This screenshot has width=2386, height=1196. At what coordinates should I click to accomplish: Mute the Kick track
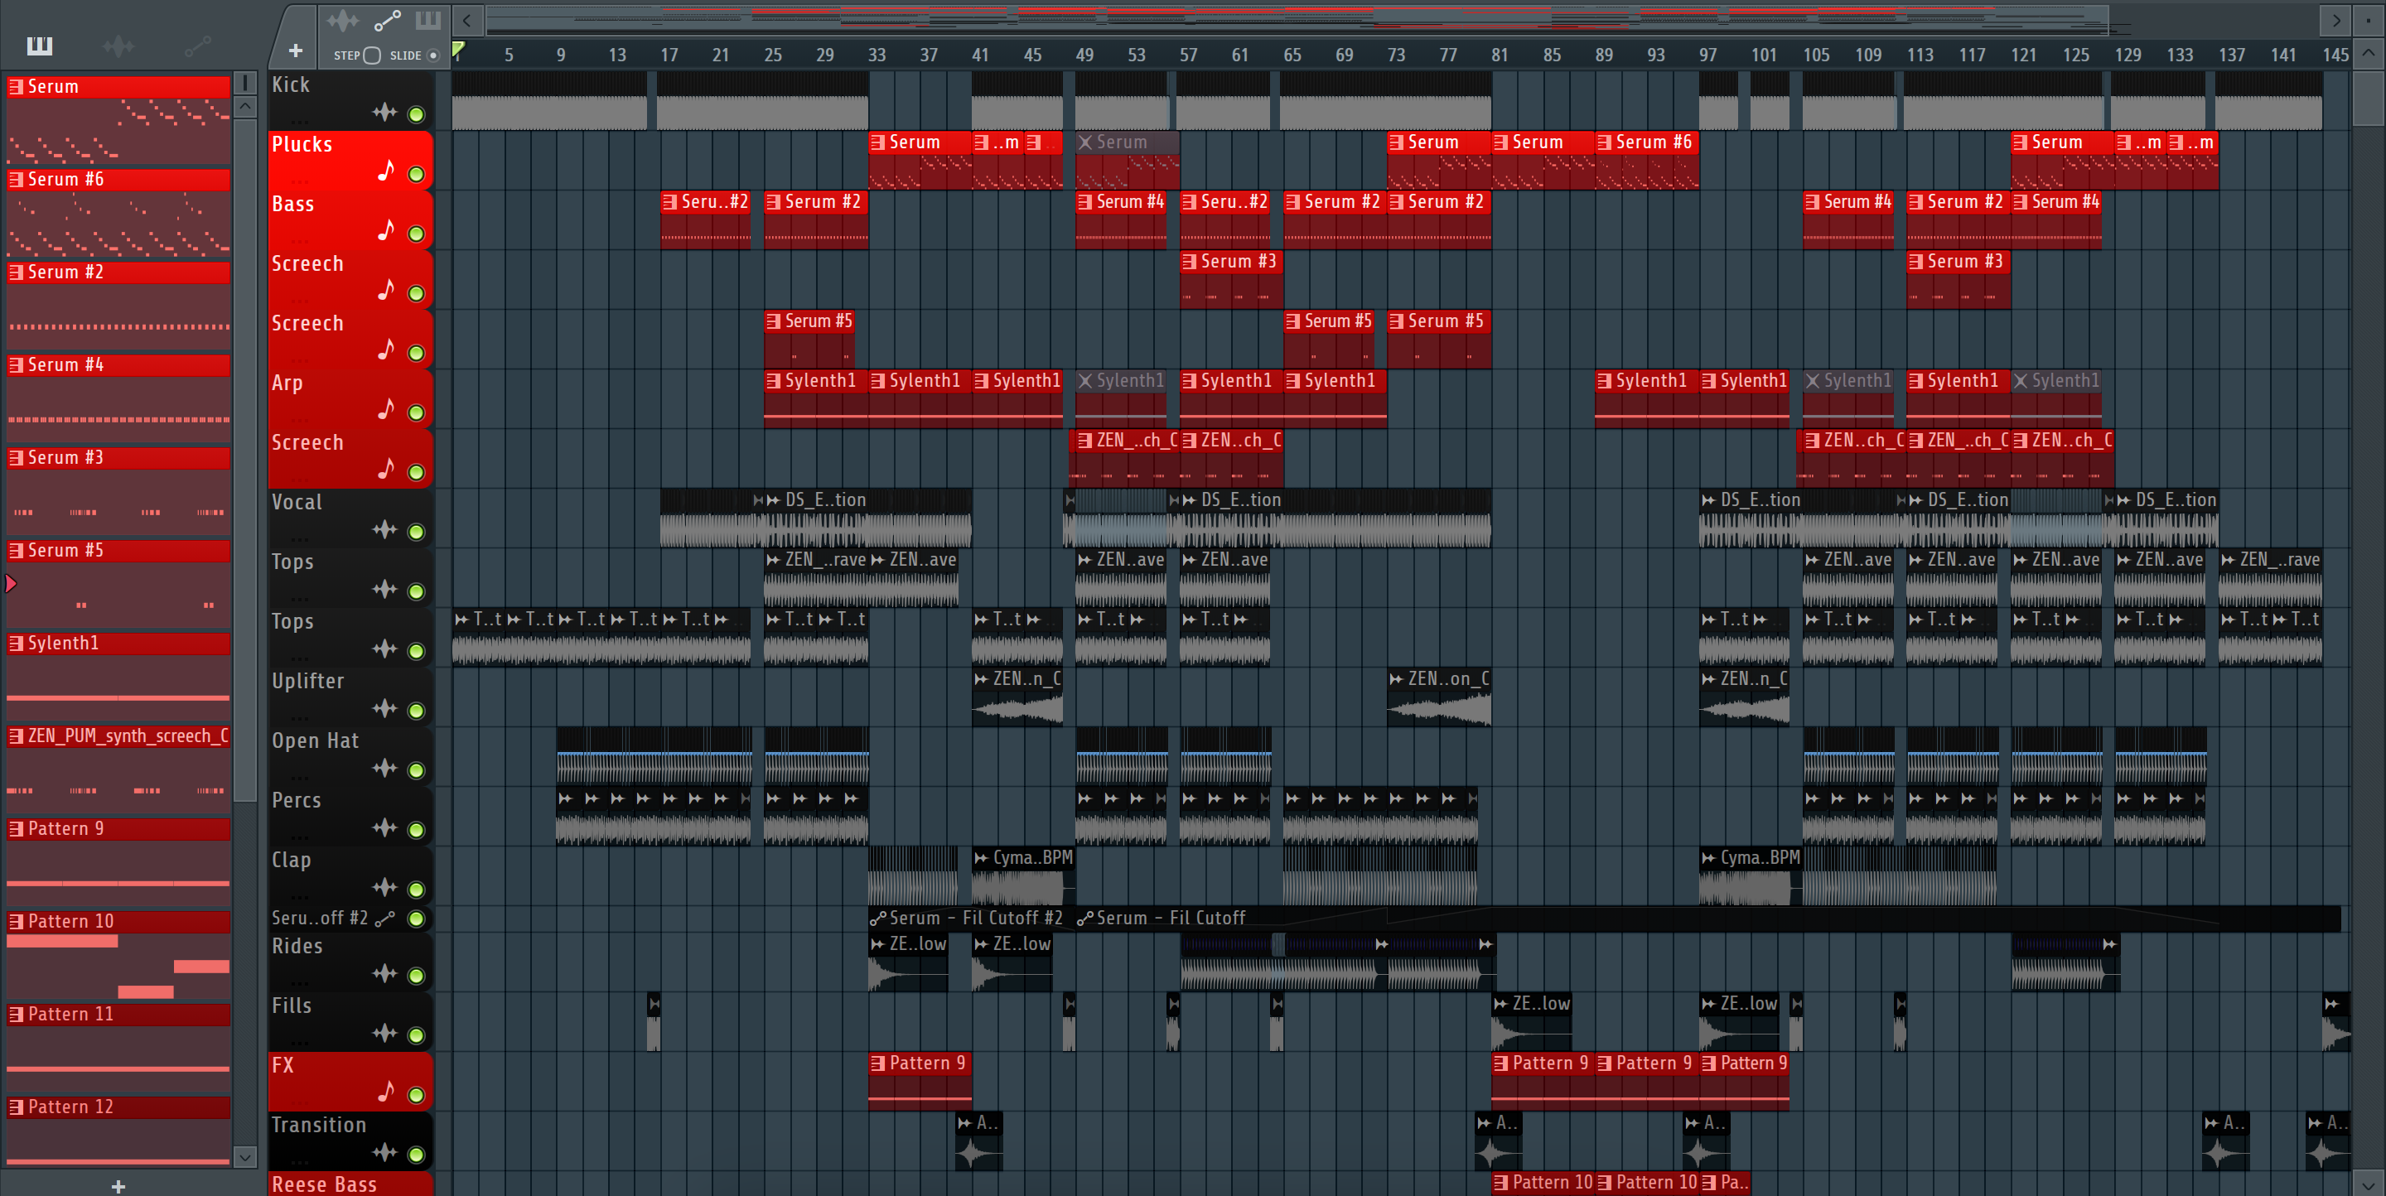tap(416, 115)
